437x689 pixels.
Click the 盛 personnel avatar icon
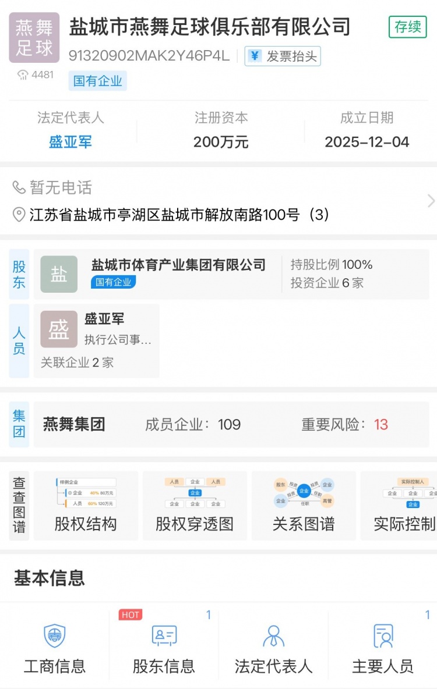pyautogui.click(x=59, y=329)
